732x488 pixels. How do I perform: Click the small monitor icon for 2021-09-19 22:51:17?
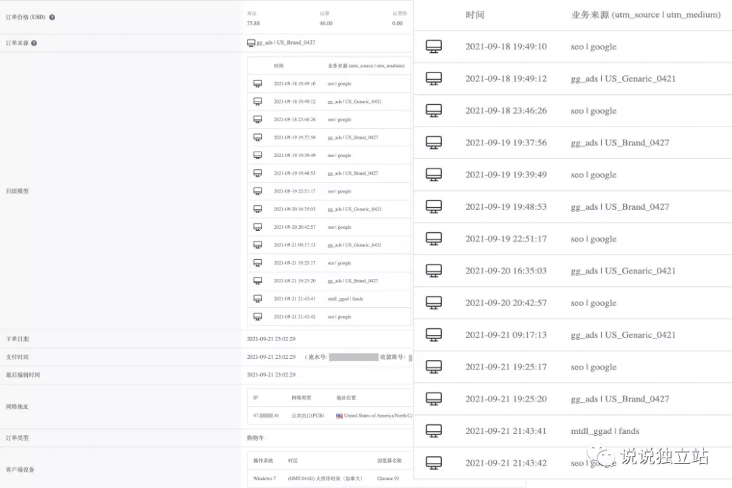258,191
